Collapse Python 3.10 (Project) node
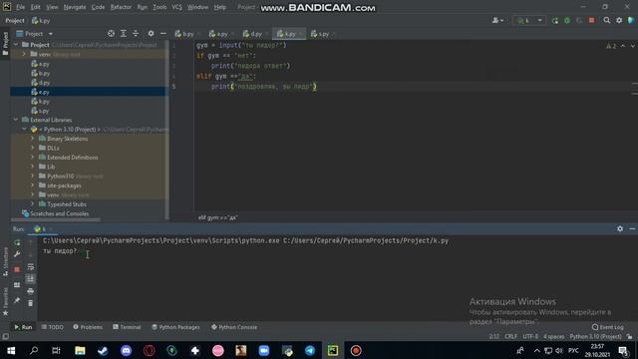 [x=24, y=129]
